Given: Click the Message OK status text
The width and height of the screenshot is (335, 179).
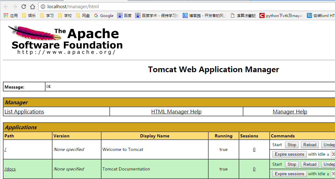Looking at the screenshot, I should coord(48,87).
